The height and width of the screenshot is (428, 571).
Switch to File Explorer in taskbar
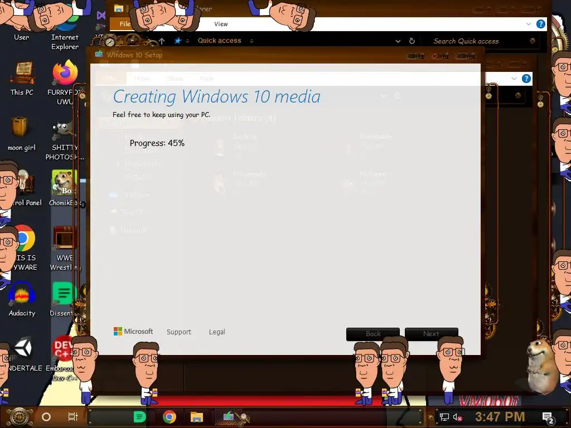coord(196,417)
